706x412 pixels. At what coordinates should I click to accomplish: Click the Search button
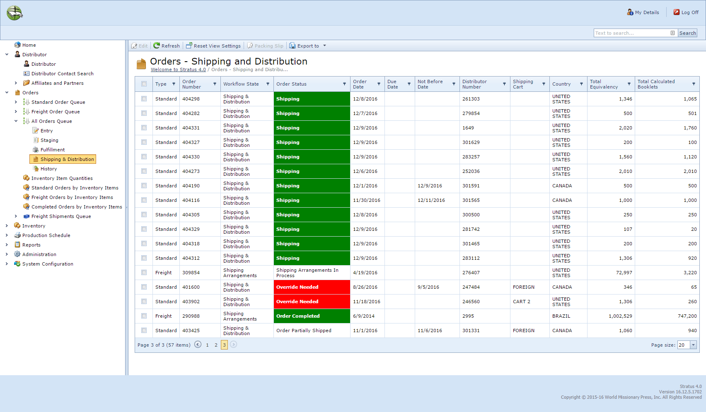688,33
